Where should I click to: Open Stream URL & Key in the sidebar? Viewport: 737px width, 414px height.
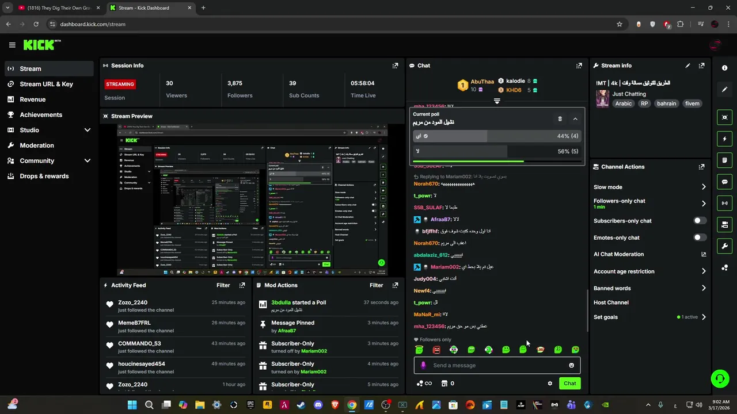(x=48, y=84)
